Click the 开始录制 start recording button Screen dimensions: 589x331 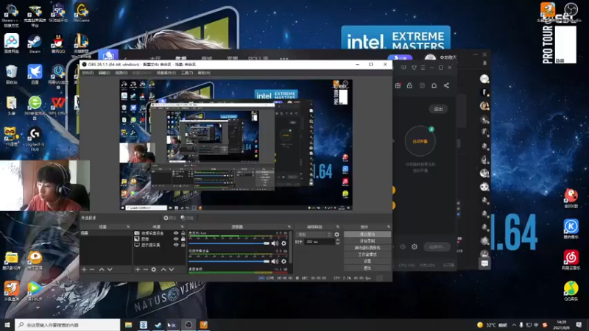(367, 241)
